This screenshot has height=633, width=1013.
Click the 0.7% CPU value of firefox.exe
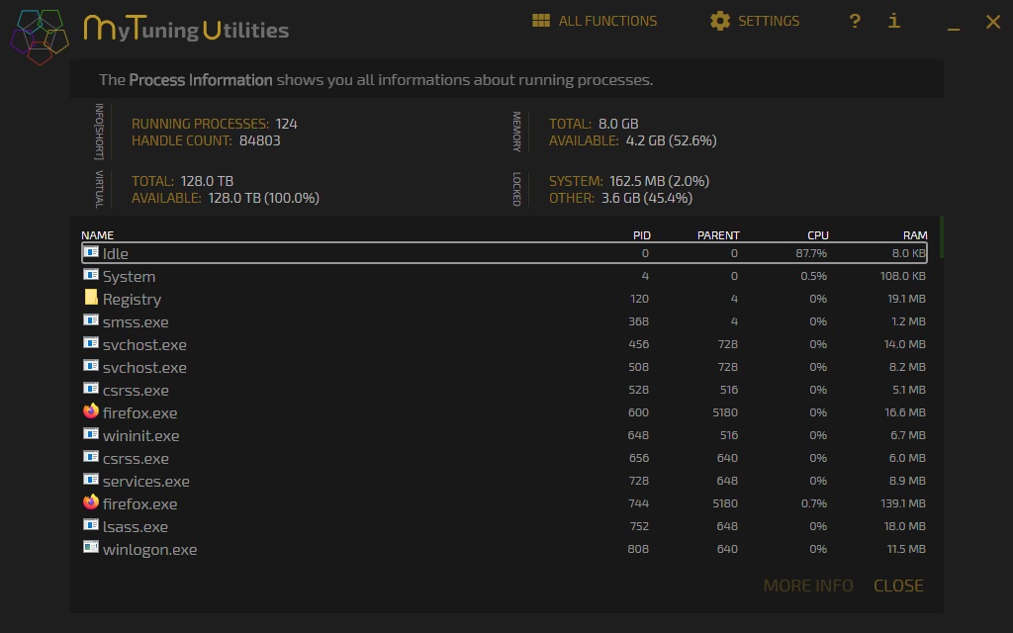(x=813, y=503)
